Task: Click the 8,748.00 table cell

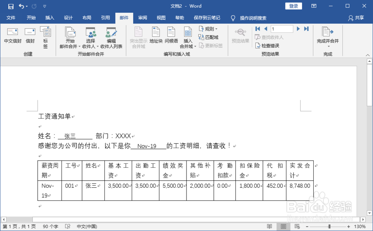Action: click(x=300, y=191)
